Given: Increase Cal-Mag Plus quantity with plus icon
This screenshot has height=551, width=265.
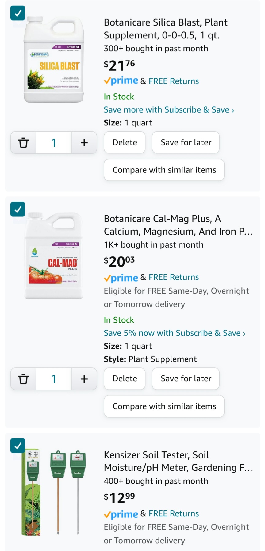Looking at the screenshot, I should (x=84, y=379).
